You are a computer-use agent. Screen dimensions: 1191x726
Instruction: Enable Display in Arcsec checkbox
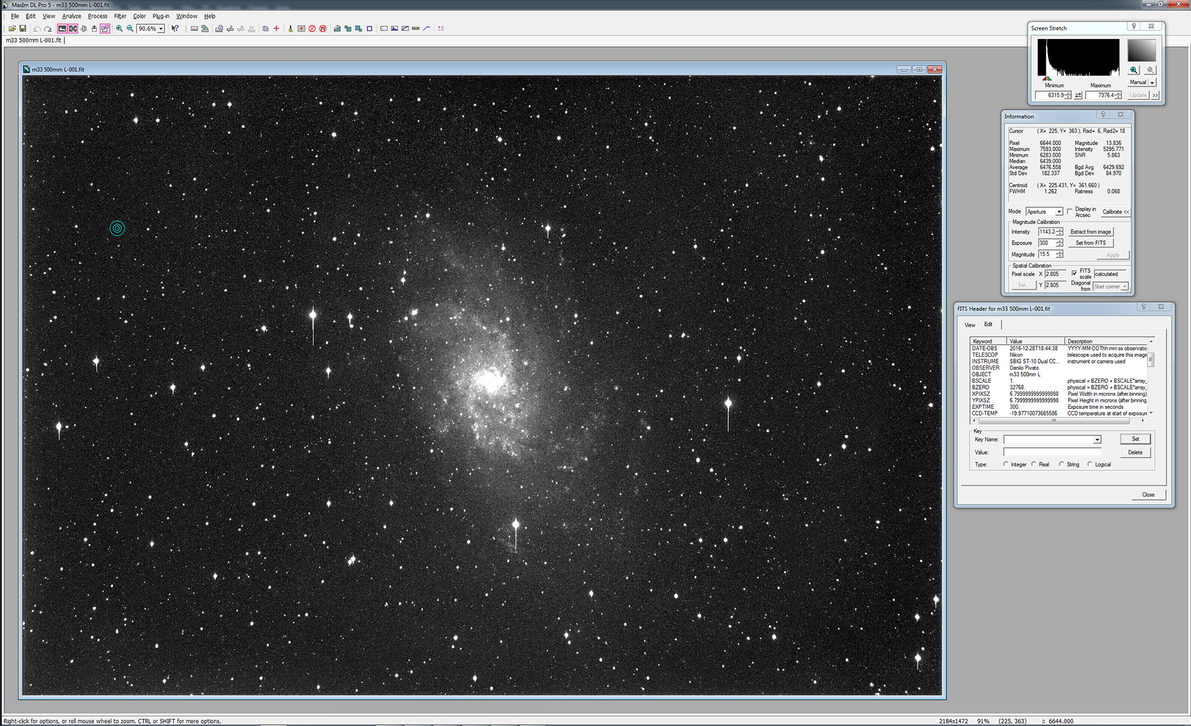[x=1069, y=212]
